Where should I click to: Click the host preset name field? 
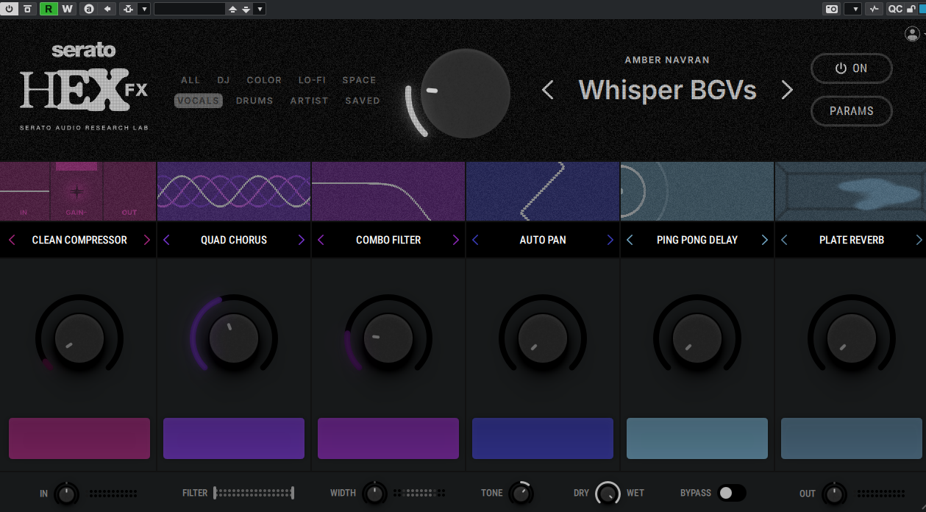coord(189,9)
